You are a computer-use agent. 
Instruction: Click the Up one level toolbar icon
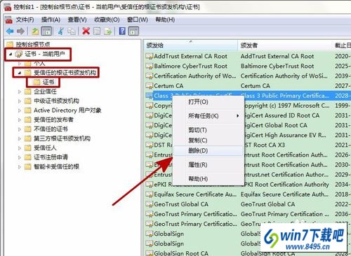(35, 31)
